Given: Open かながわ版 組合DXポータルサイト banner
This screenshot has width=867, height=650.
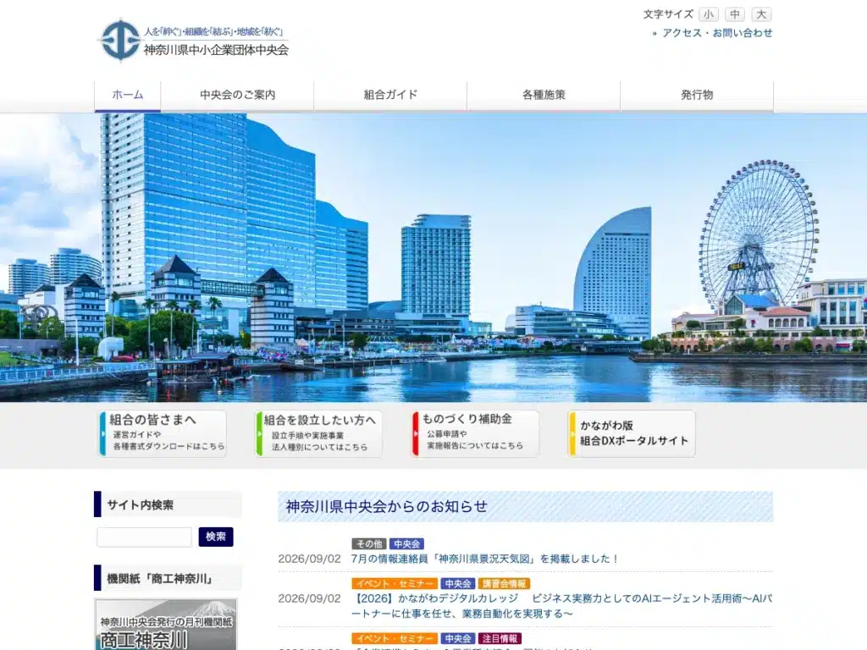Looking at the screenshot, I should click(x=632, y=433).
